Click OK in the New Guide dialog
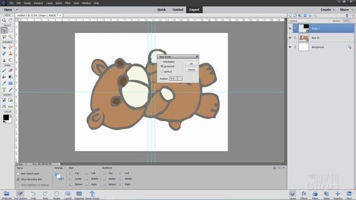Image resolution: width=356 pixels, height=200 pixels. click(x=191, y=64)
